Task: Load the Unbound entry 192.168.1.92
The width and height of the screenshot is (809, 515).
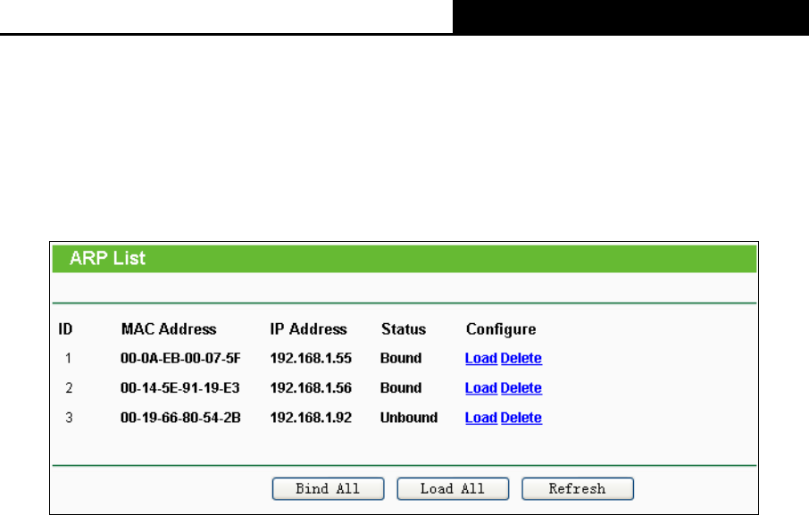Action: click(x=481, y=418)
